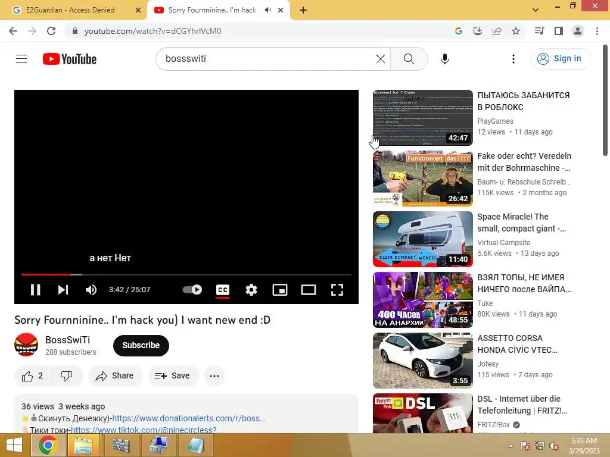Search with your voice microphone
Image resolution: width=610 pixels, height=457 pixels.
444,59
